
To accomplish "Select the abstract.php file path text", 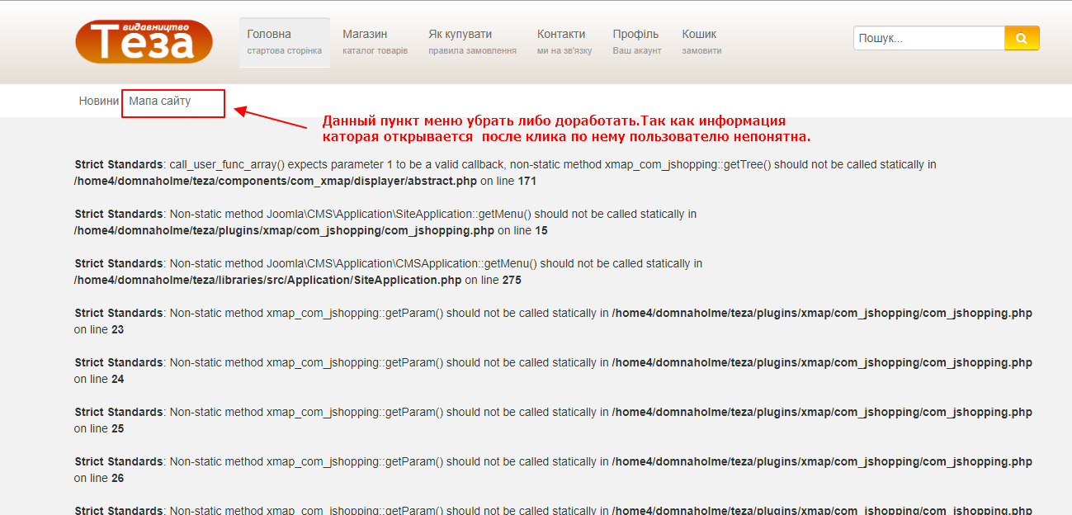I will click(x=276, y=181).
